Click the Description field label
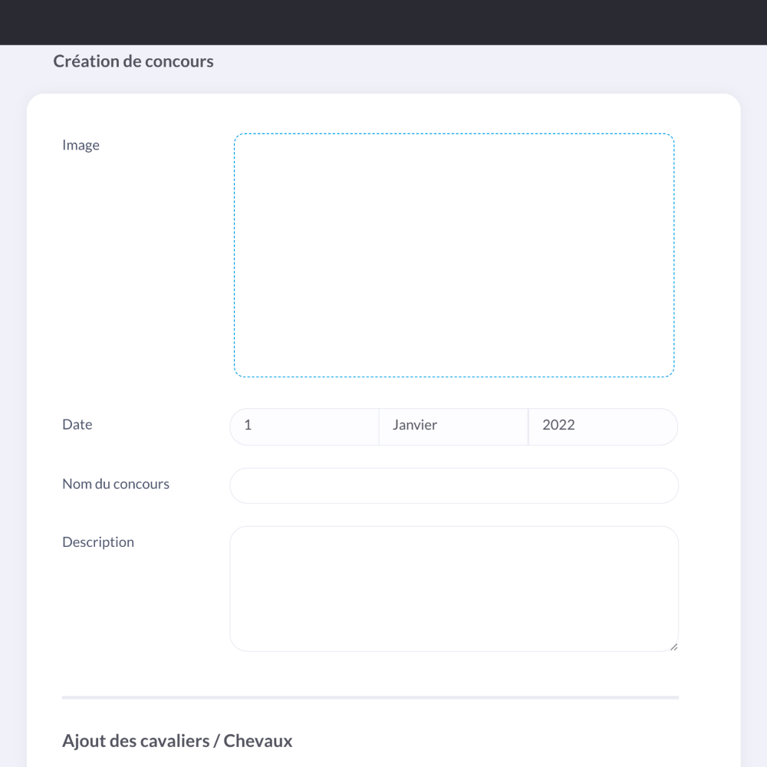 tap(98, 542)
